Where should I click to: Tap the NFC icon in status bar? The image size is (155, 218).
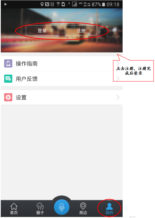(47, 4)
